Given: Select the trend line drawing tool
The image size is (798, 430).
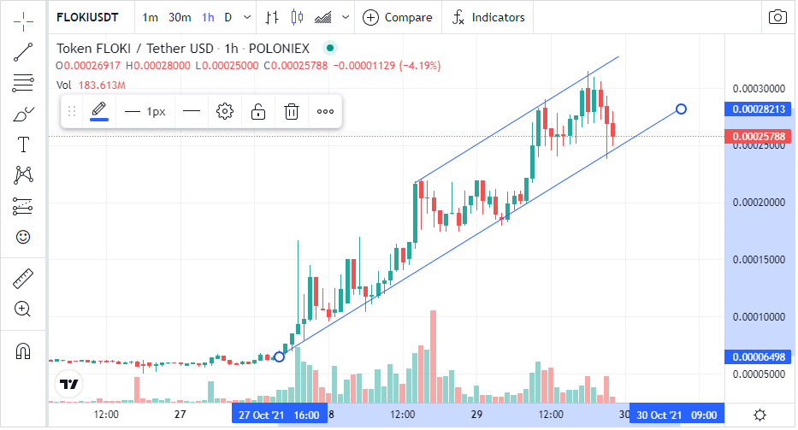Looking at the screenshot, I should point(23,52).
